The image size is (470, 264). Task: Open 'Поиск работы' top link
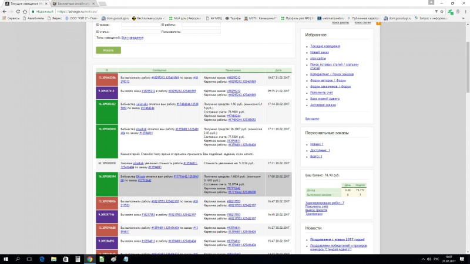[x=340, y=23]
